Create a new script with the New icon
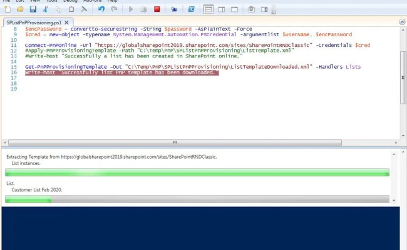 [8, 9]
